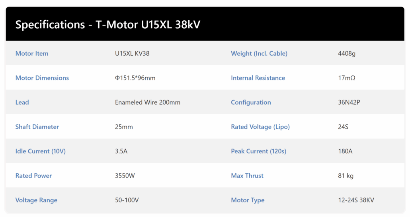
Task: Select the Rated Power label
Action: [33, 176]
